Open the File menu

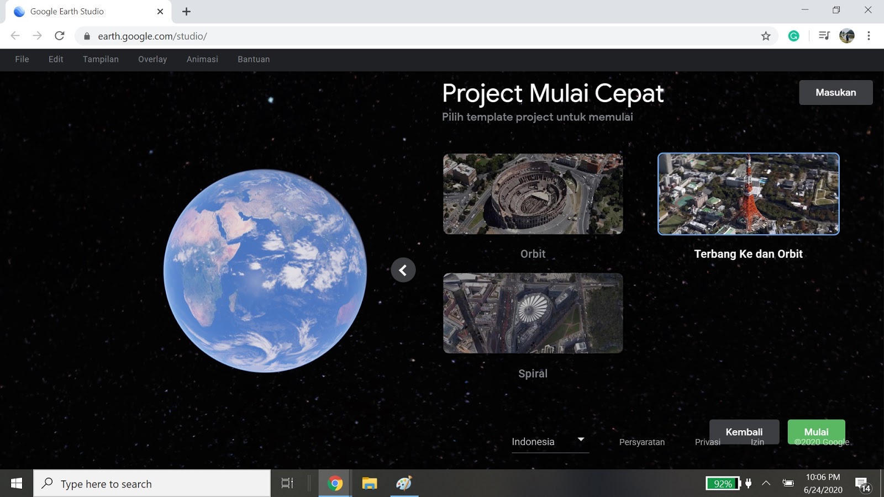click(x=22, y=59)
